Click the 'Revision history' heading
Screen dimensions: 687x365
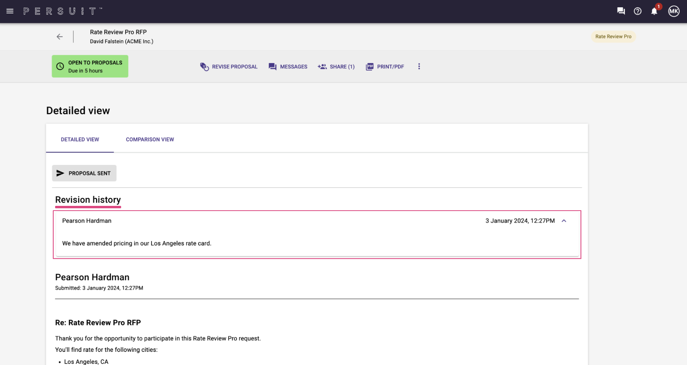click(x=88, y=200)
